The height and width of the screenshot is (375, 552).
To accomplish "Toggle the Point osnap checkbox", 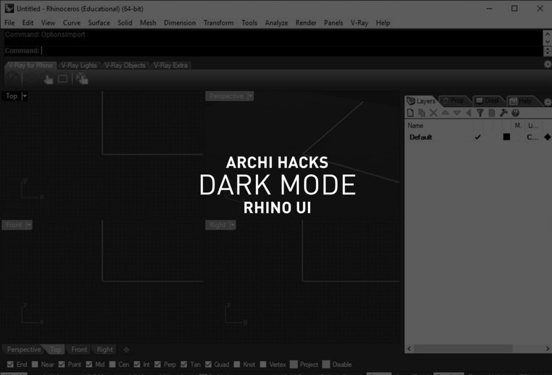I will click(62, 365).
